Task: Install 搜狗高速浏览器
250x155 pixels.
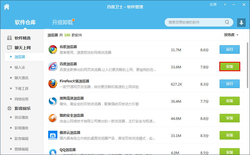Action: click(x=230, y=101)
